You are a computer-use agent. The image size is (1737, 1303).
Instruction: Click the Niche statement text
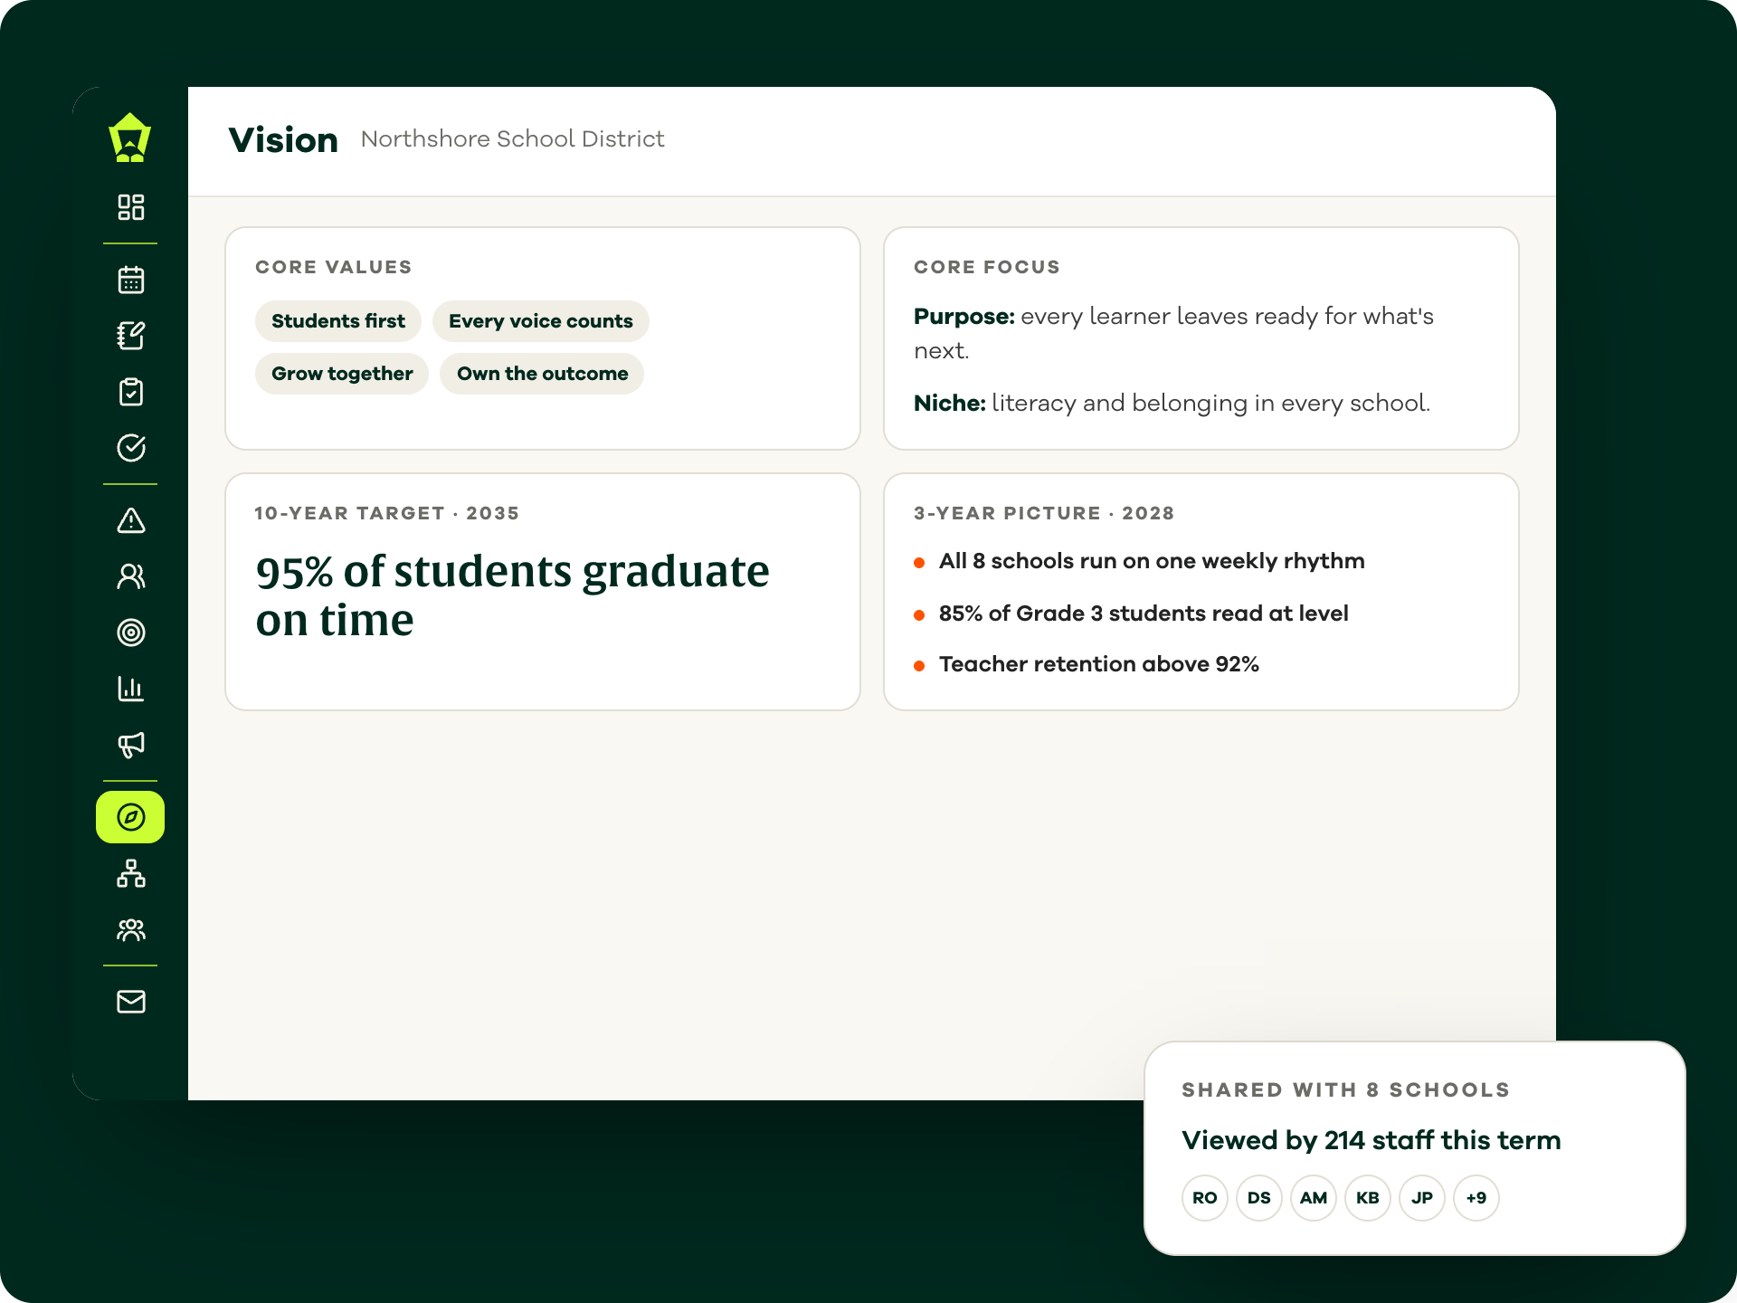tap(1172, 403)
